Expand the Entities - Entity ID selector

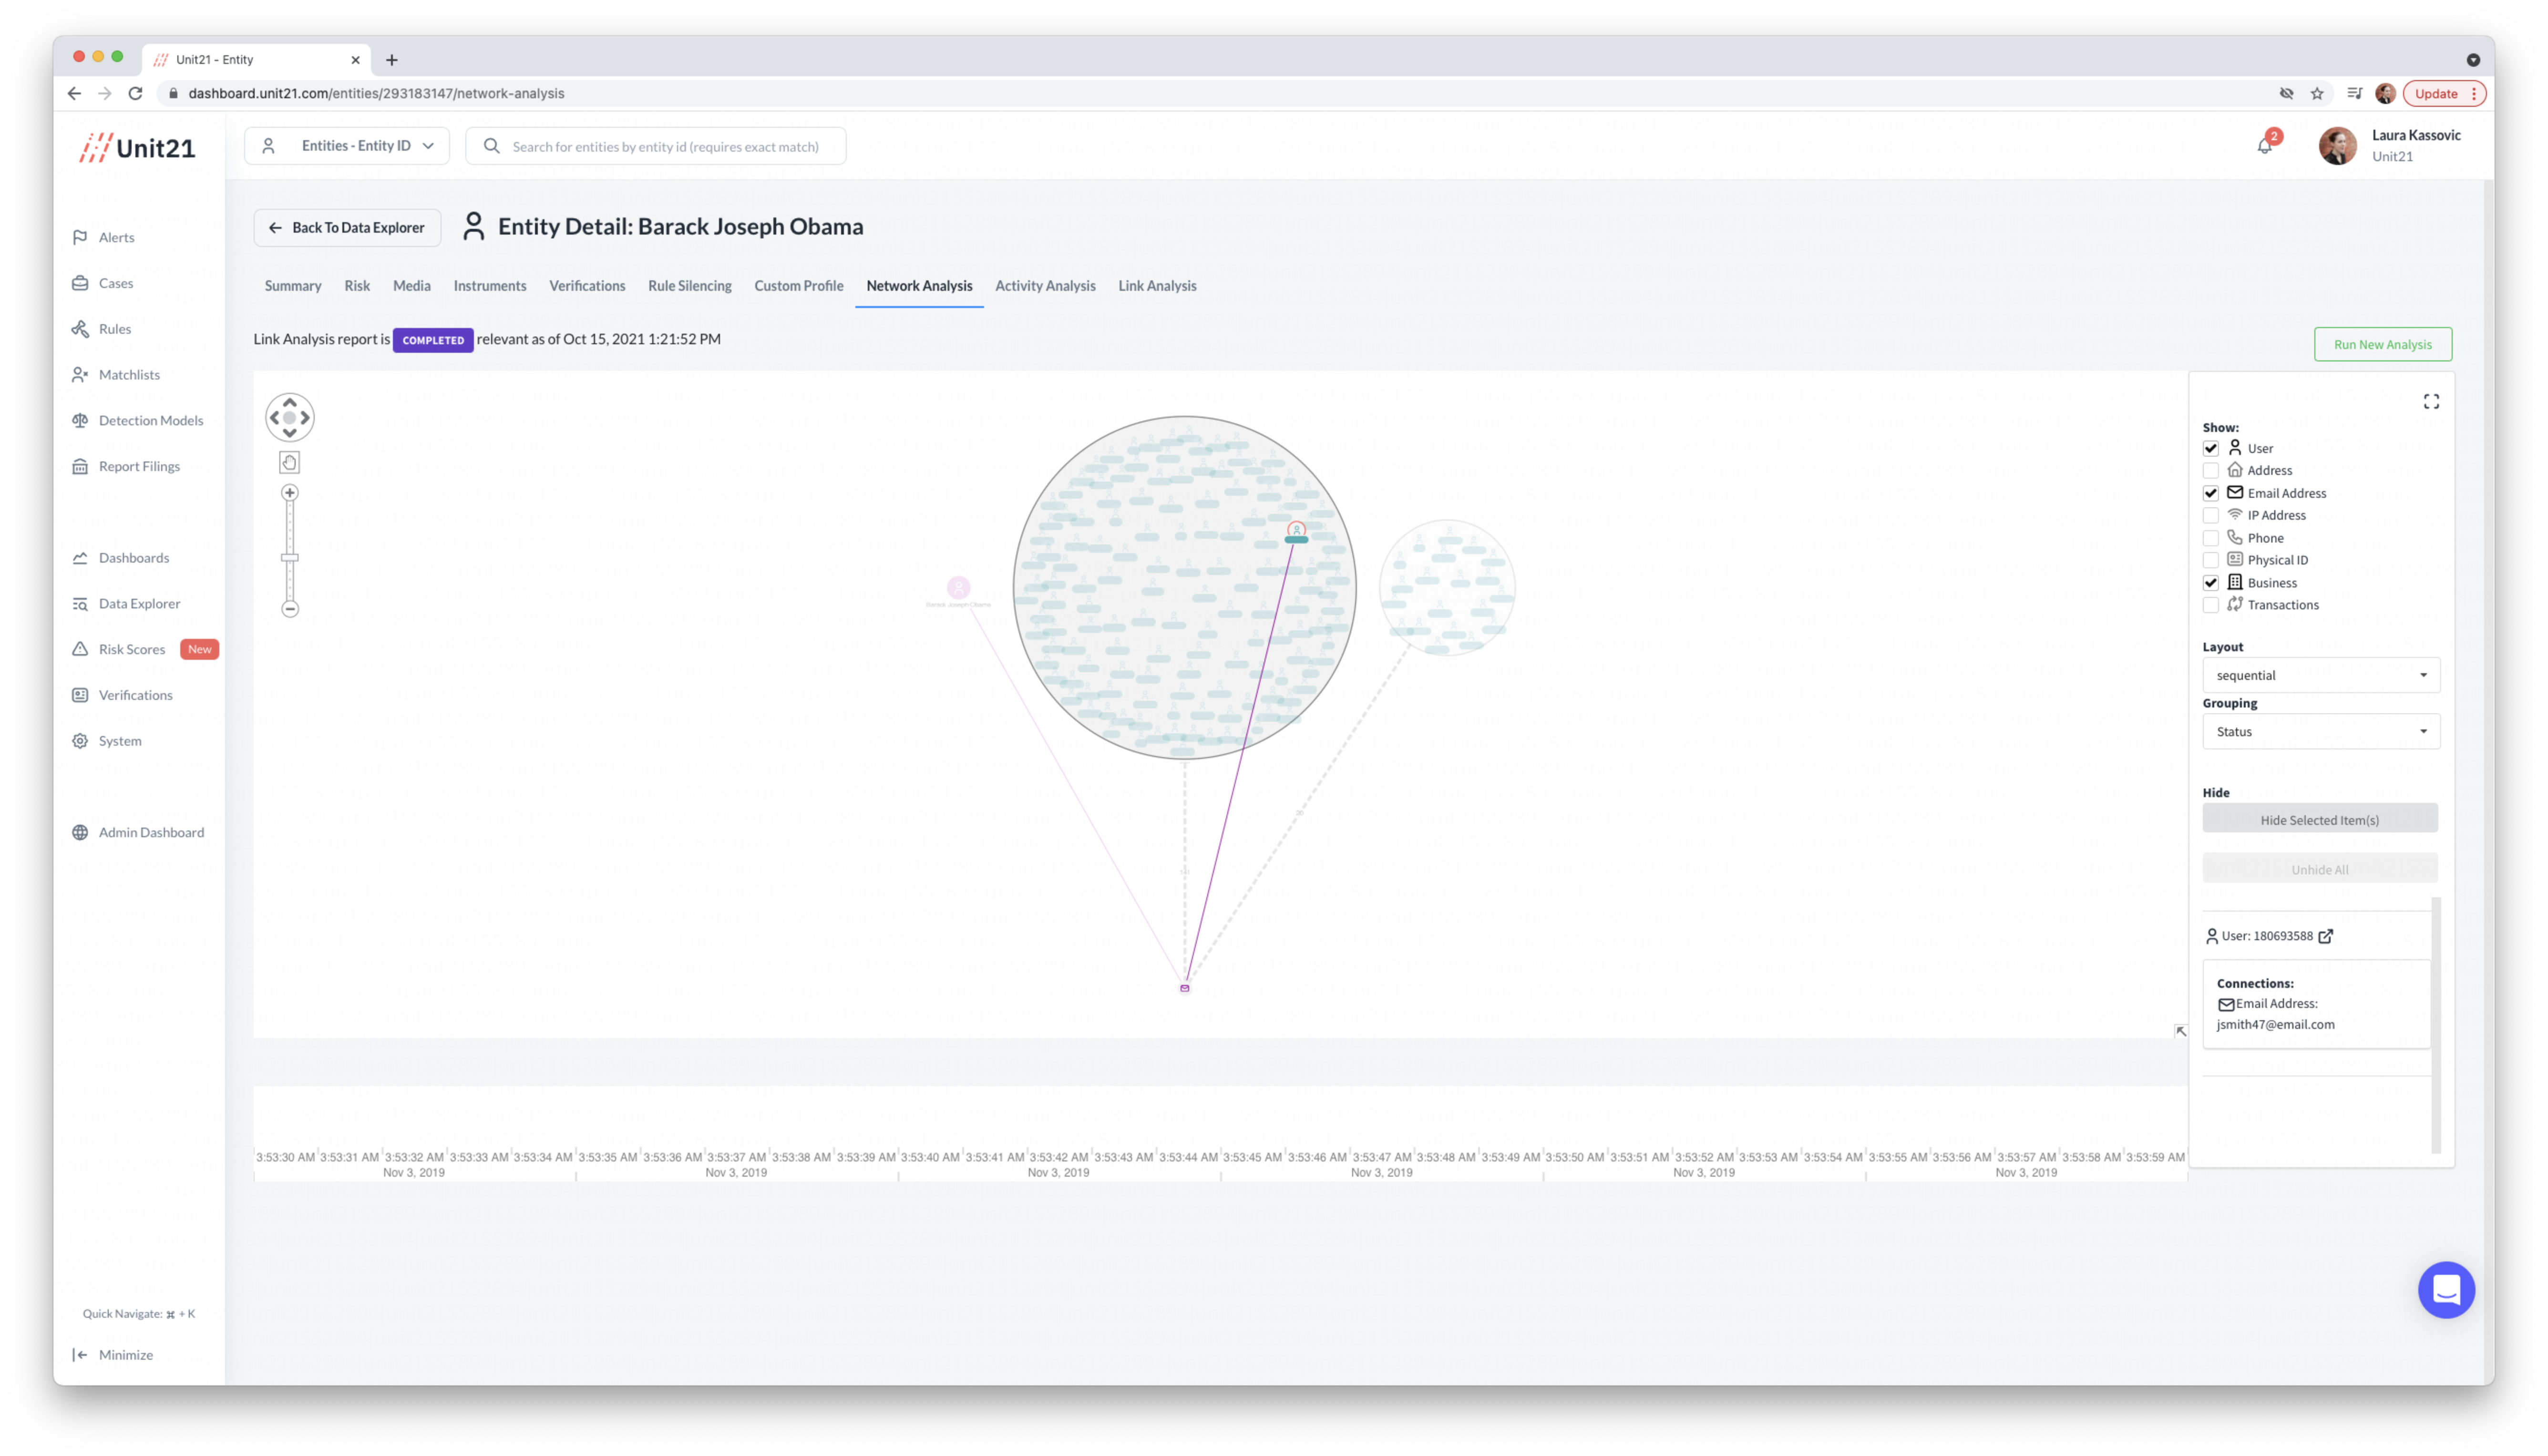pos(347,146)
